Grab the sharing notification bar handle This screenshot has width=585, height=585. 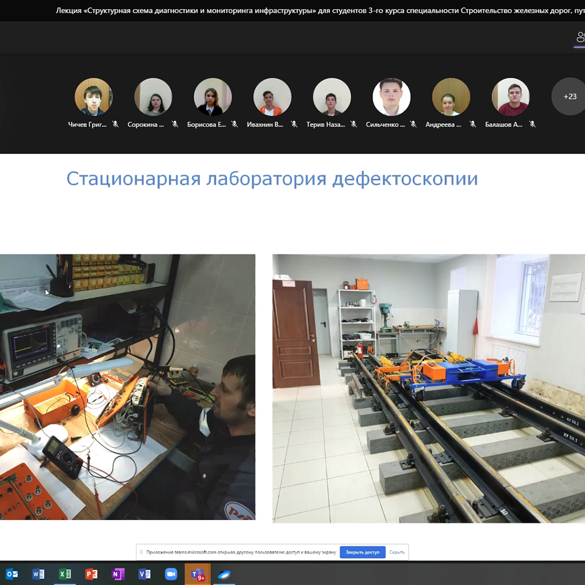(141, 552)
